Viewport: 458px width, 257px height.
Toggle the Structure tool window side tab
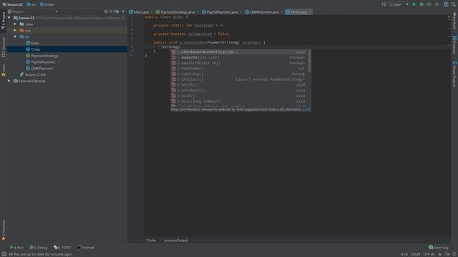[x=3, y=47]
